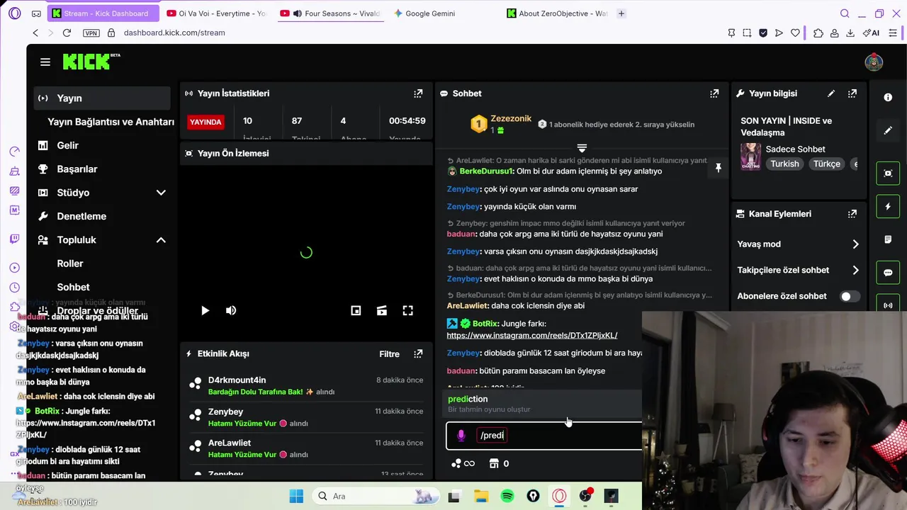Viewport: 907px width, 510px height.
Task: Select the prediction command suggestion
Action: pos(543,404)
